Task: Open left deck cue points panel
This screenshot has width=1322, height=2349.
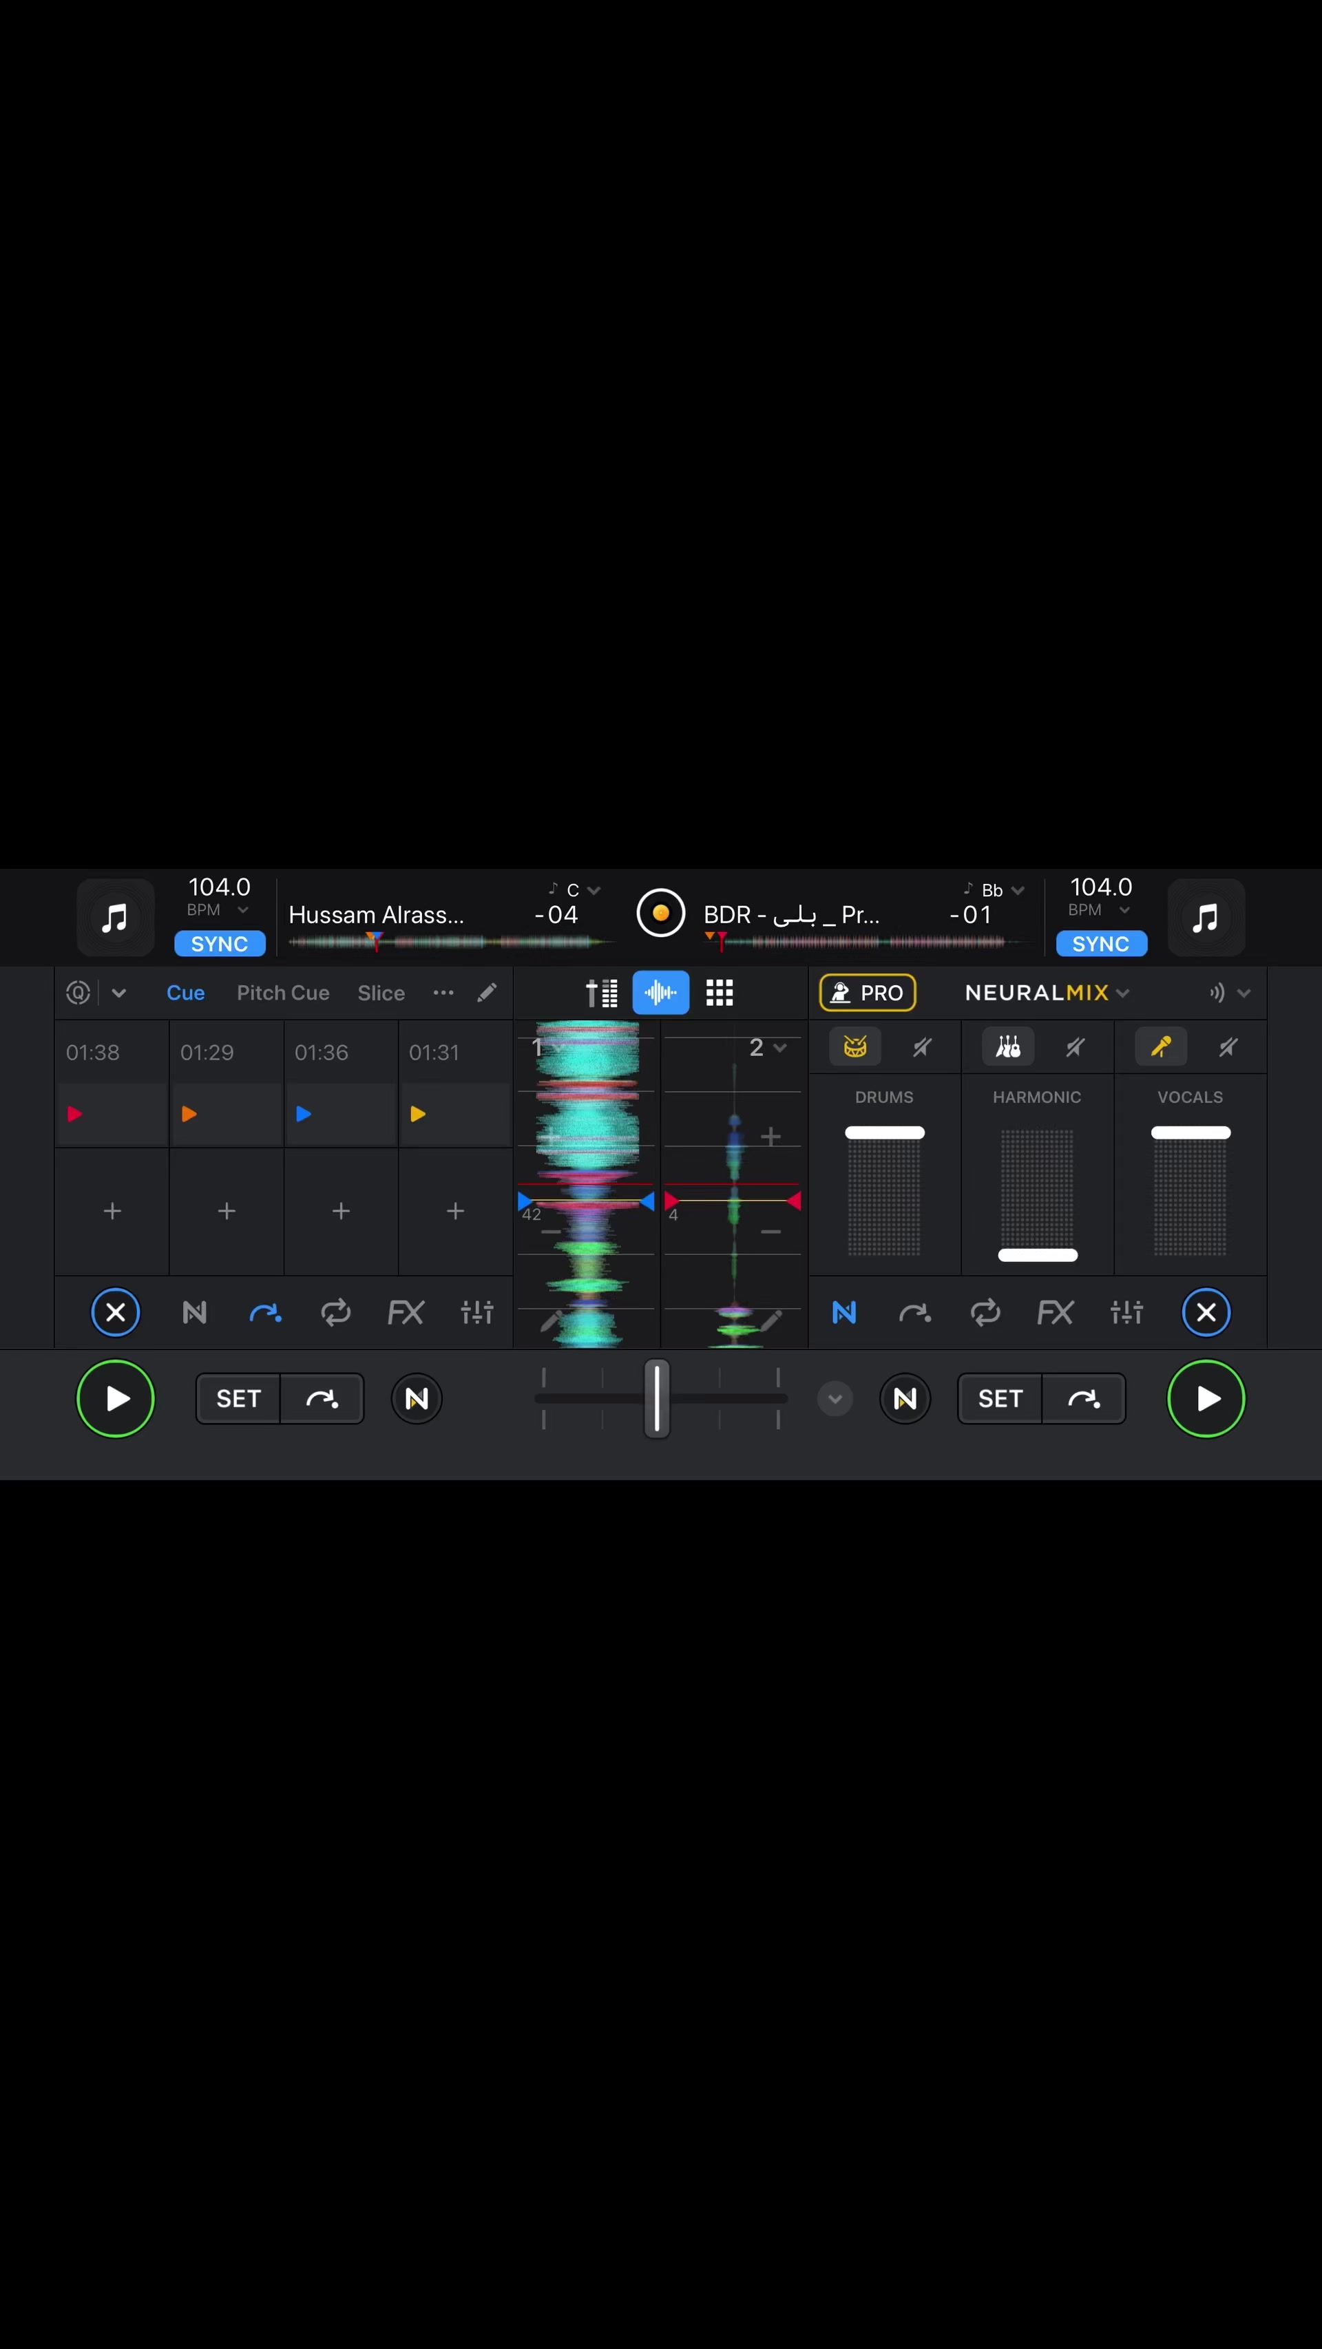Action: click(x=264, y=1312)
